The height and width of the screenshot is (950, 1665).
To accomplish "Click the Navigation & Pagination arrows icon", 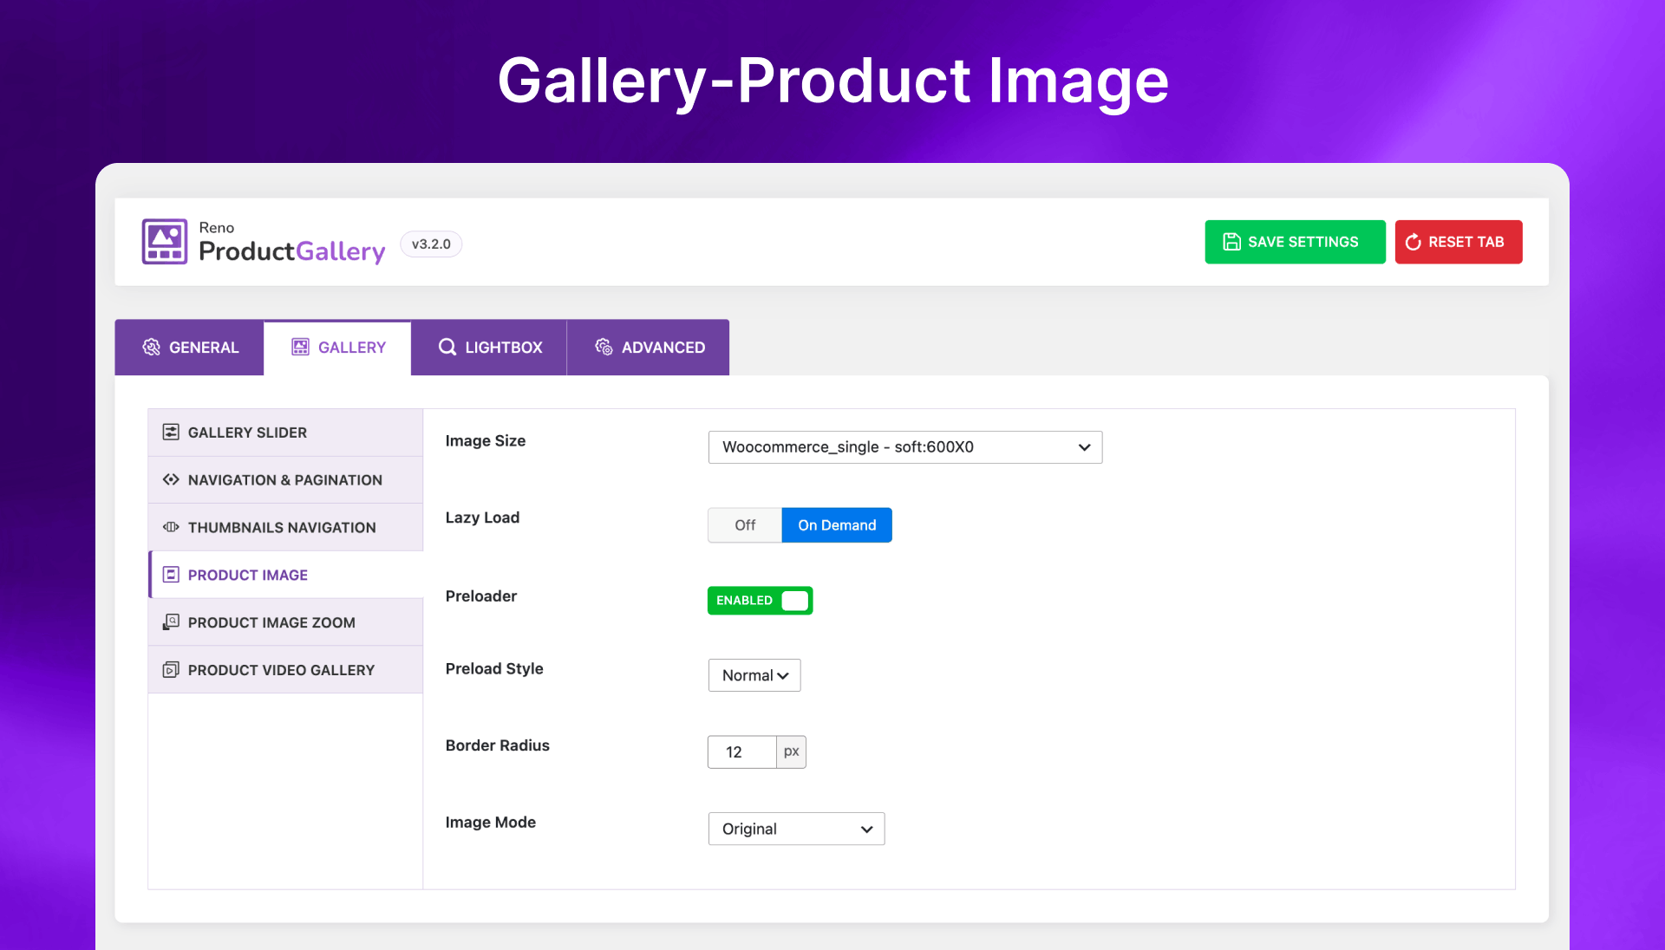I will (171, 479).
